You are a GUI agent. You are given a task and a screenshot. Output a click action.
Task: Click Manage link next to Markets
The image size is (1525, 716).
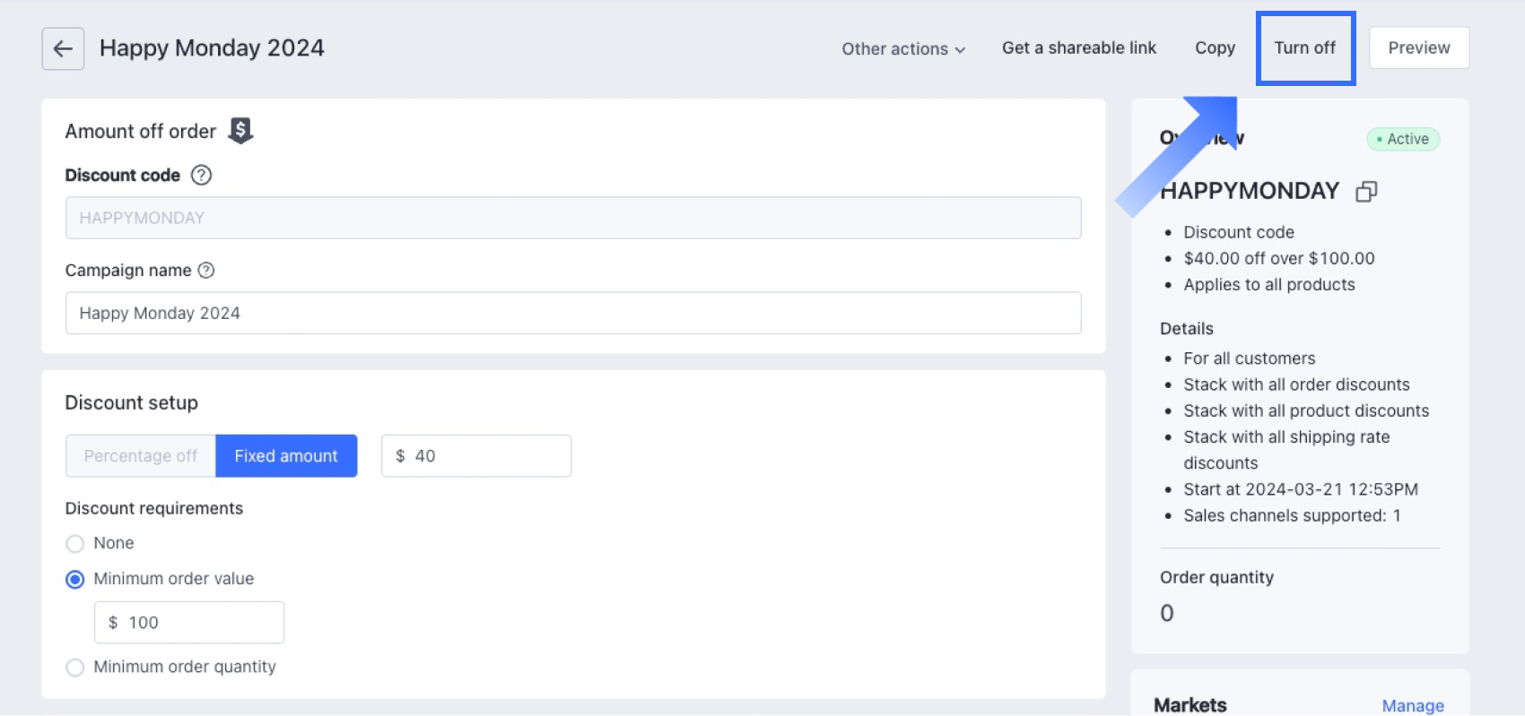pos(1412,706)
